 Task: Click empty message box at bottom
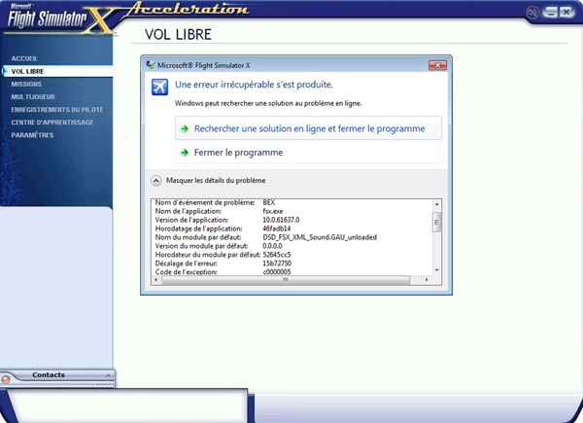click(x=128, y=406)
